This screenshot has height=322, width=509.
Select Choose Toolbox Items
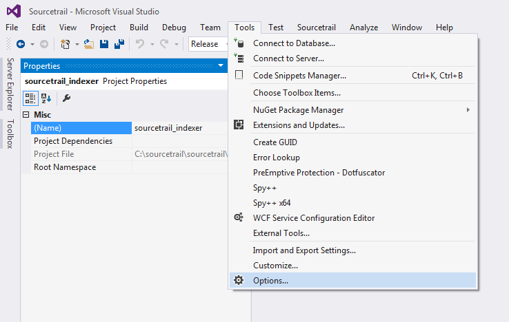[x=352, y=93]
